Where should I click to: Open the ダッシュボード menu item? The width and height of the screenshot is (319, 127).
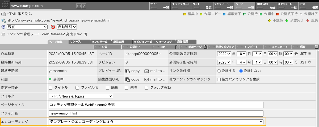pos(181,6)
